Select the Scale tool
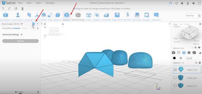This screenshot has height=94, width=202. coord(50,17)
